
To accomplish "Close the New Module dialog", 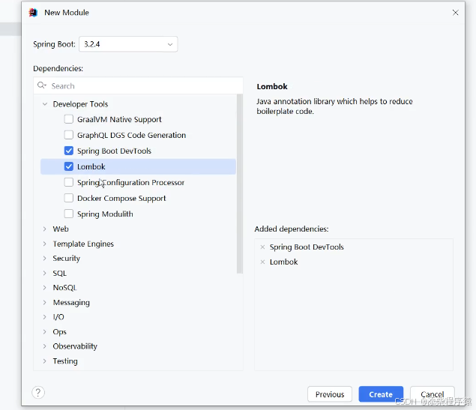I will (x=455, y=13).
